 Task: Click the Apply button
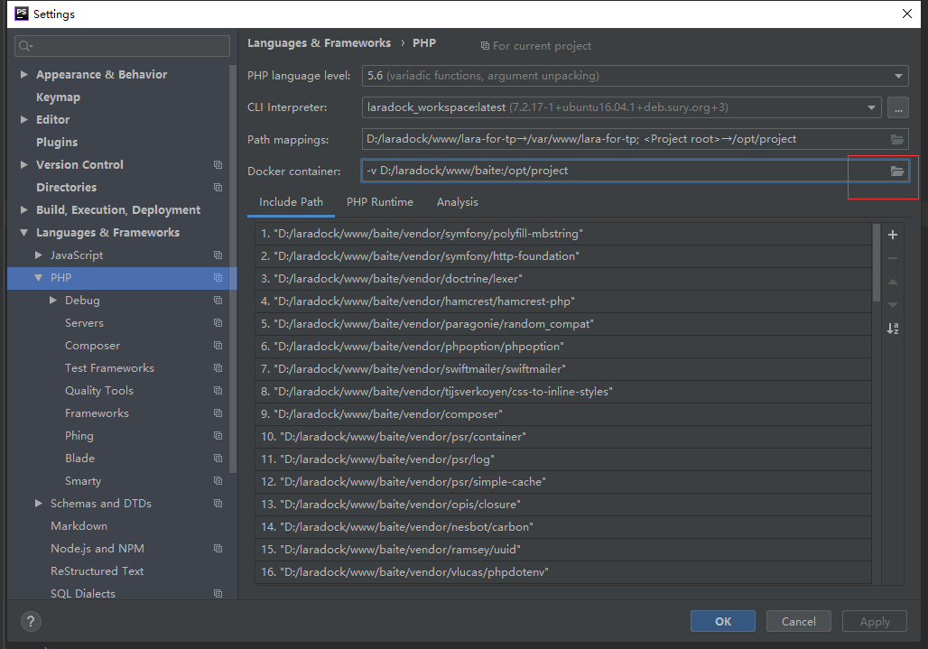tap(875, 621)
